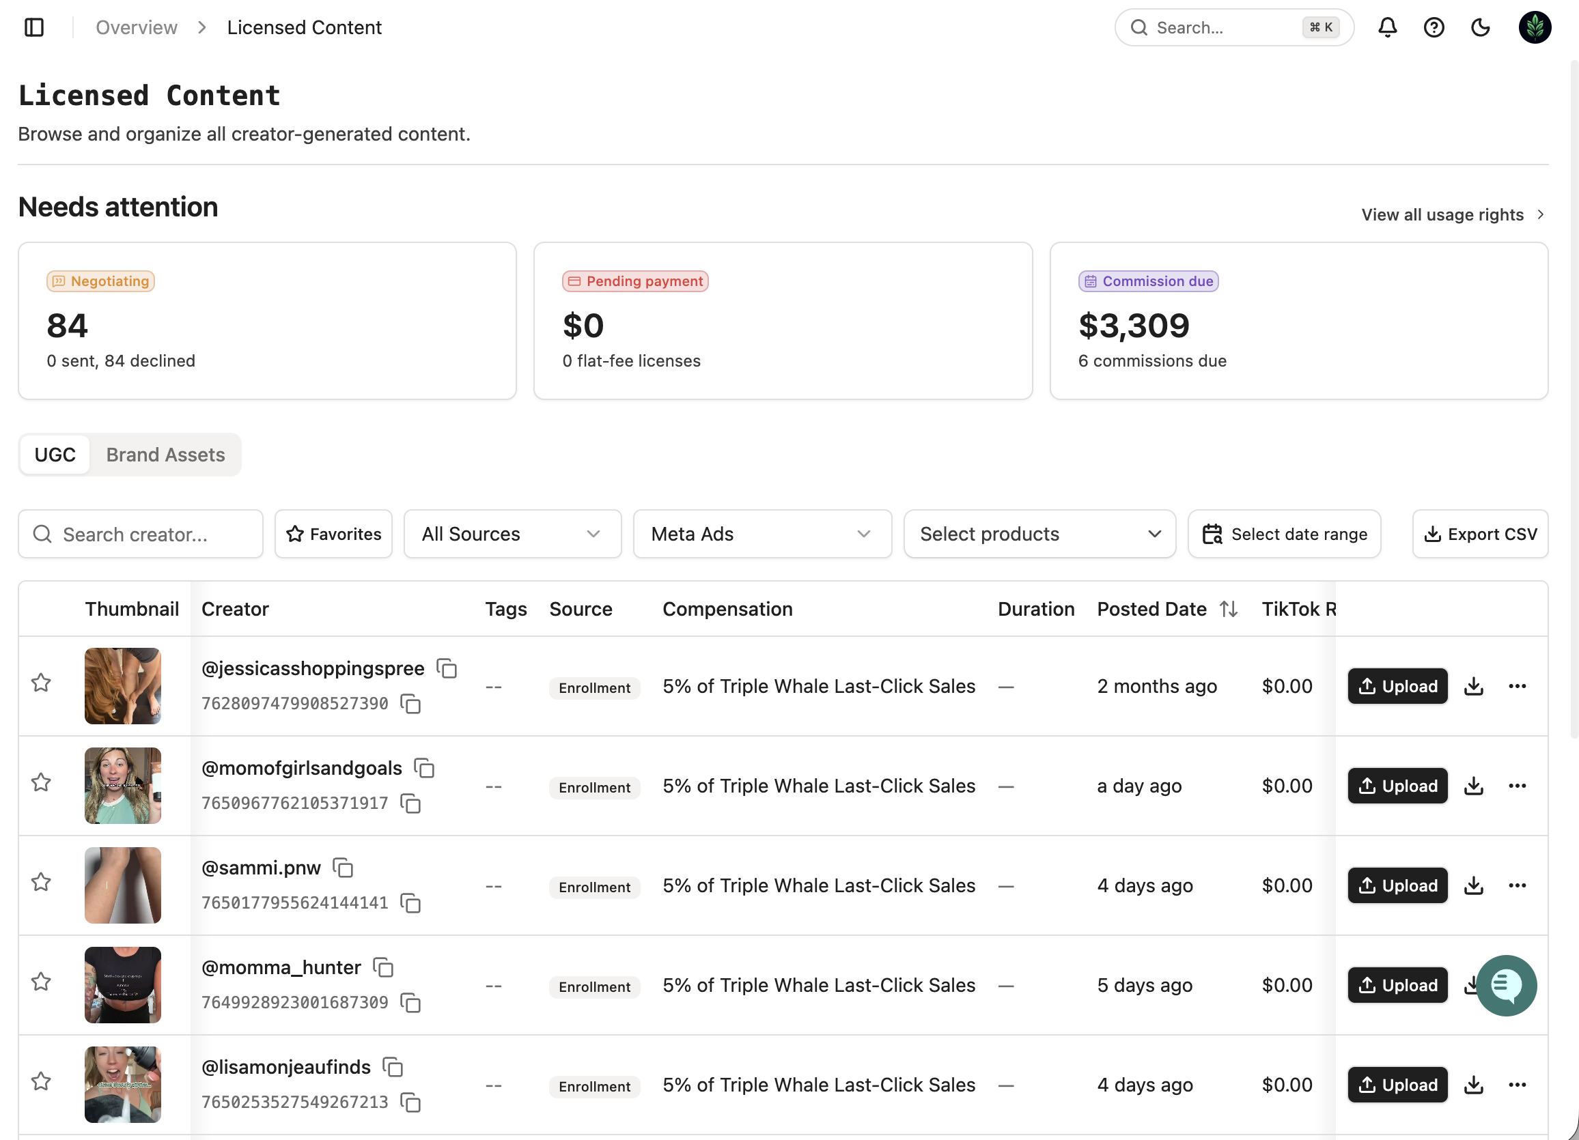Screen dimensions: 1579x1140
Task: Open more options for @sammi.pnw row
Action: [1517, 885]
